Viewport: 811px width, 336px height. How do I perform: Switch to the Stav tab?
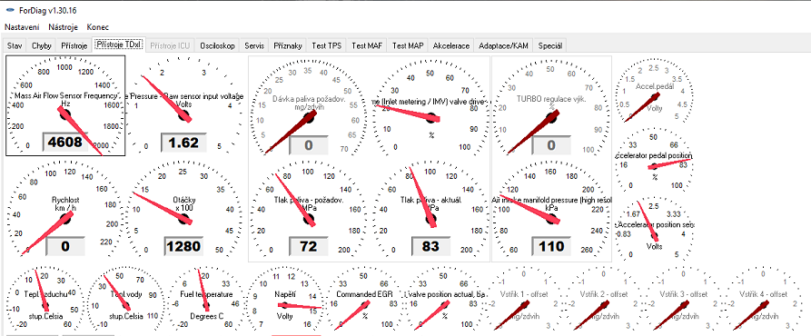click(15, 45)
